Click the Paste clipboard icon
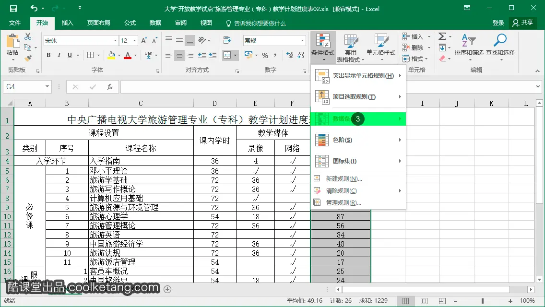This screenshot has width=545, height=307. (x=12, y=41)
